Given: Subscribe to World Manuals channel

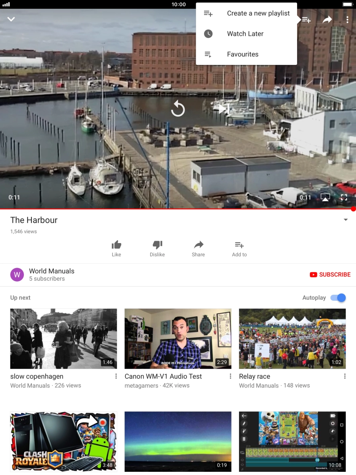Looking at the screenshot, I should point(330,274).
